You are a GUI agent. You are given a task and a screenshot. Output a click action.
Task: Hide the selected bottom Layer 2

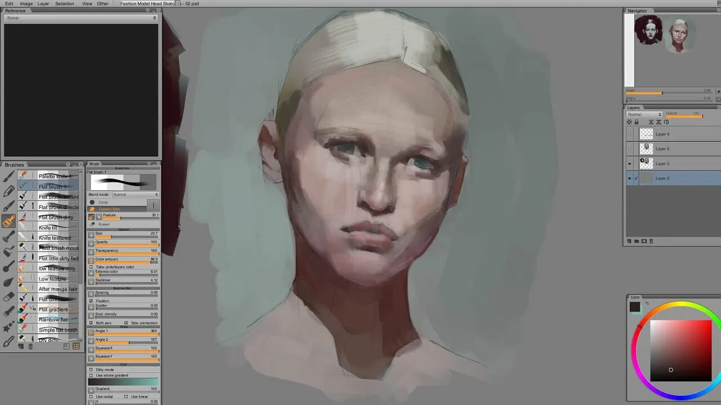coord(630,178)
